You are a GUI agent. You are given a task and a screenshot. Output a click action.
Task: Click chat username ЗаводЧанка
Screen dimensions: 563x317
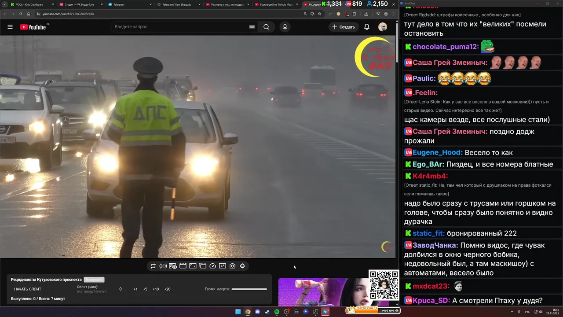click(x=435, y=246)
